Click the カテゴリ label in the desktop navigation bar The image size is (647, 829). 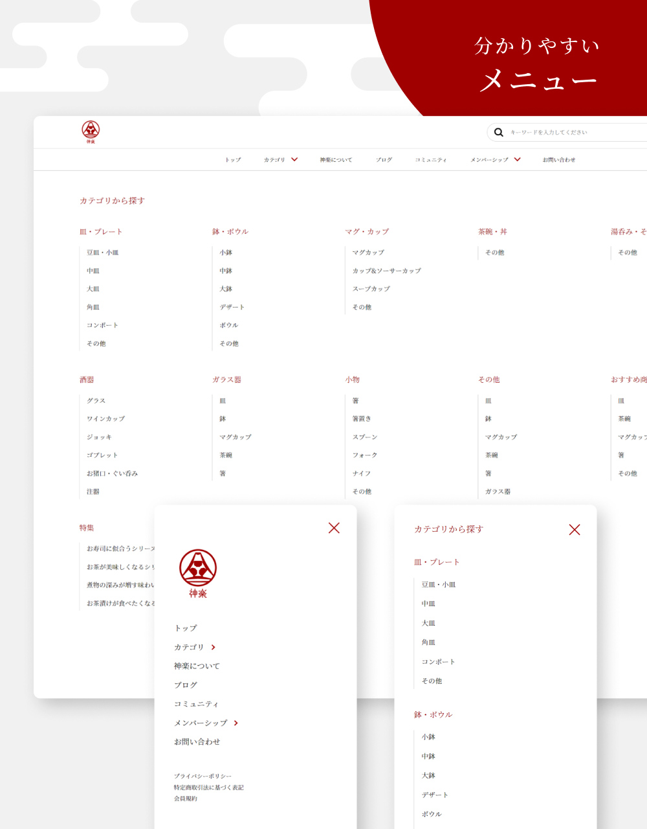(x=274, y=160)
